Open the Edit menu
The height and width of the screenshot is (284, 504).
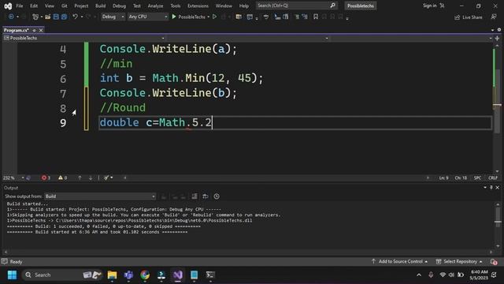click(x=34, y=6)
